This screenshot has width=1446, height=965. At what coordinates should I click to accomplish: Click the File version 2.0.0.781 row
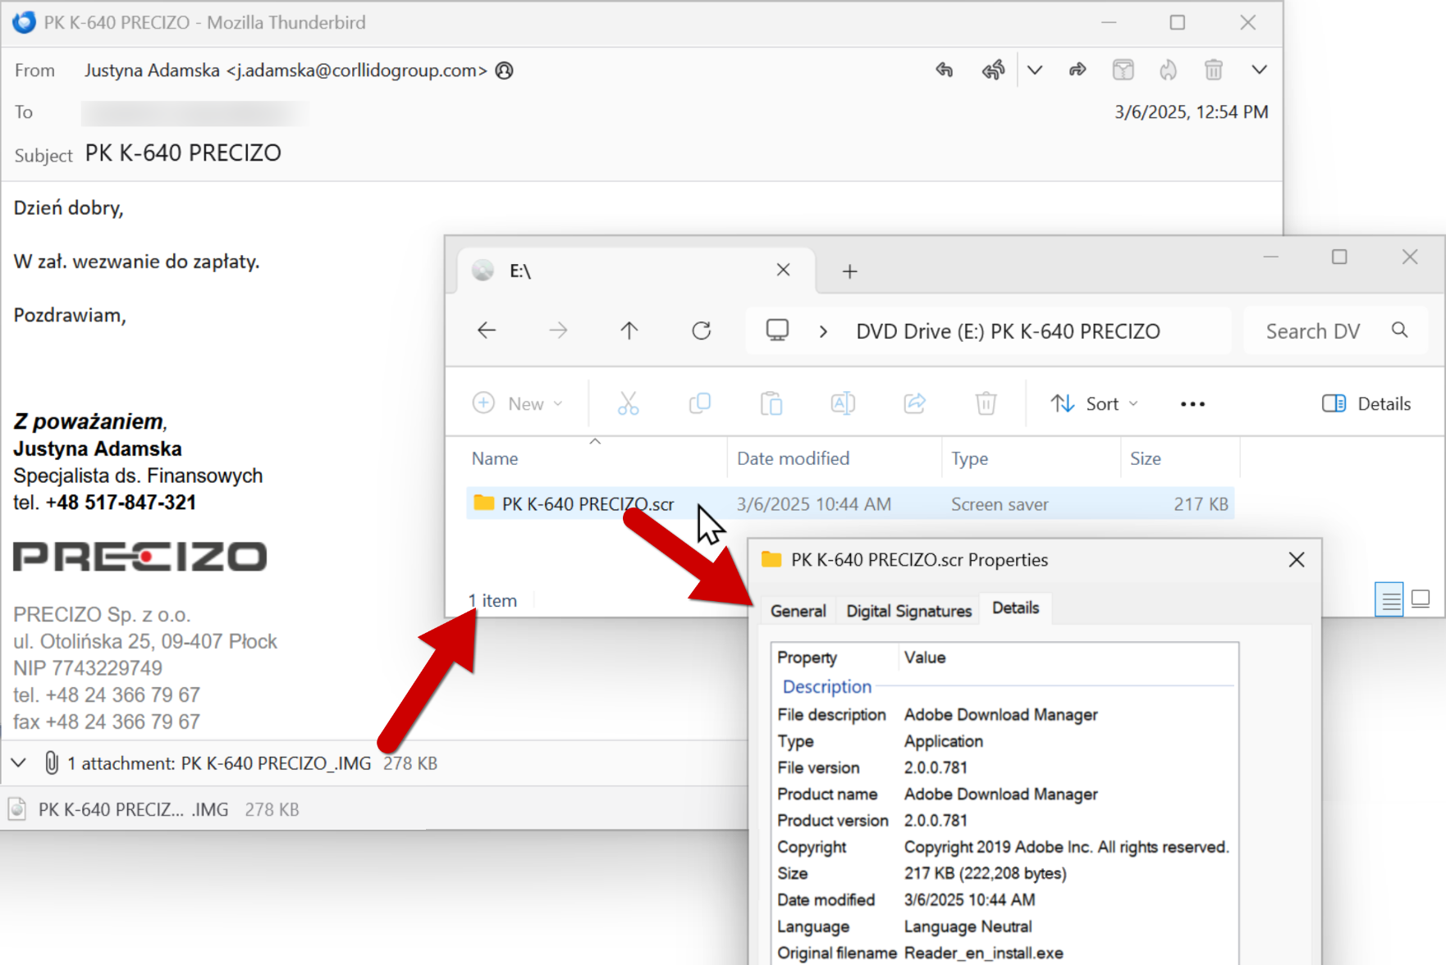pos(1004,767)
